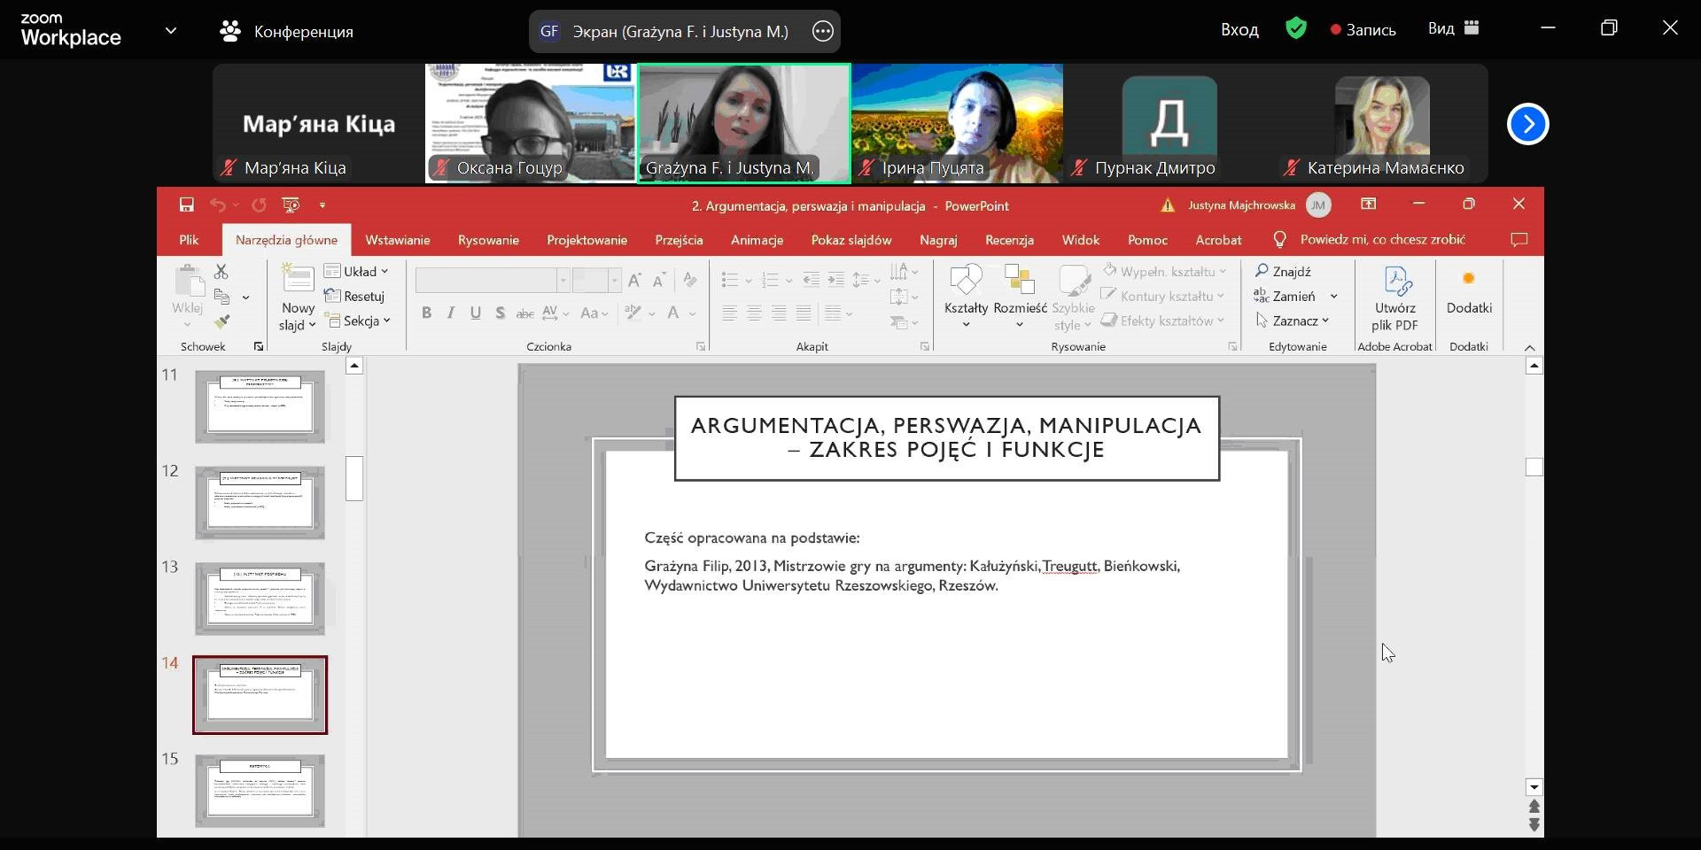Switch to the Wstawianie tab
This screenshot has height=850, width=1701.
tap(397, 240)
